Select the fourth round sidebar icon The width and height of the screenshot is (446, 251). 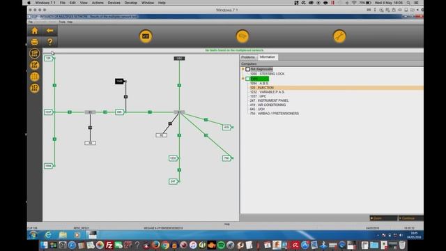pos(35,88)
